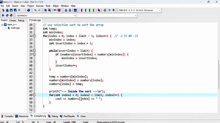Click the blue pulse profile icon
The width and height of the screenshot is (220, 123).
pos(110,10)
